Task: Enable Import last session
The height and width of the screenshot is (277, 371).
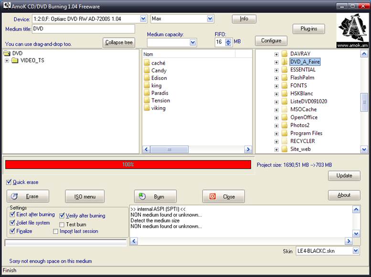Action: pos(55,231)
